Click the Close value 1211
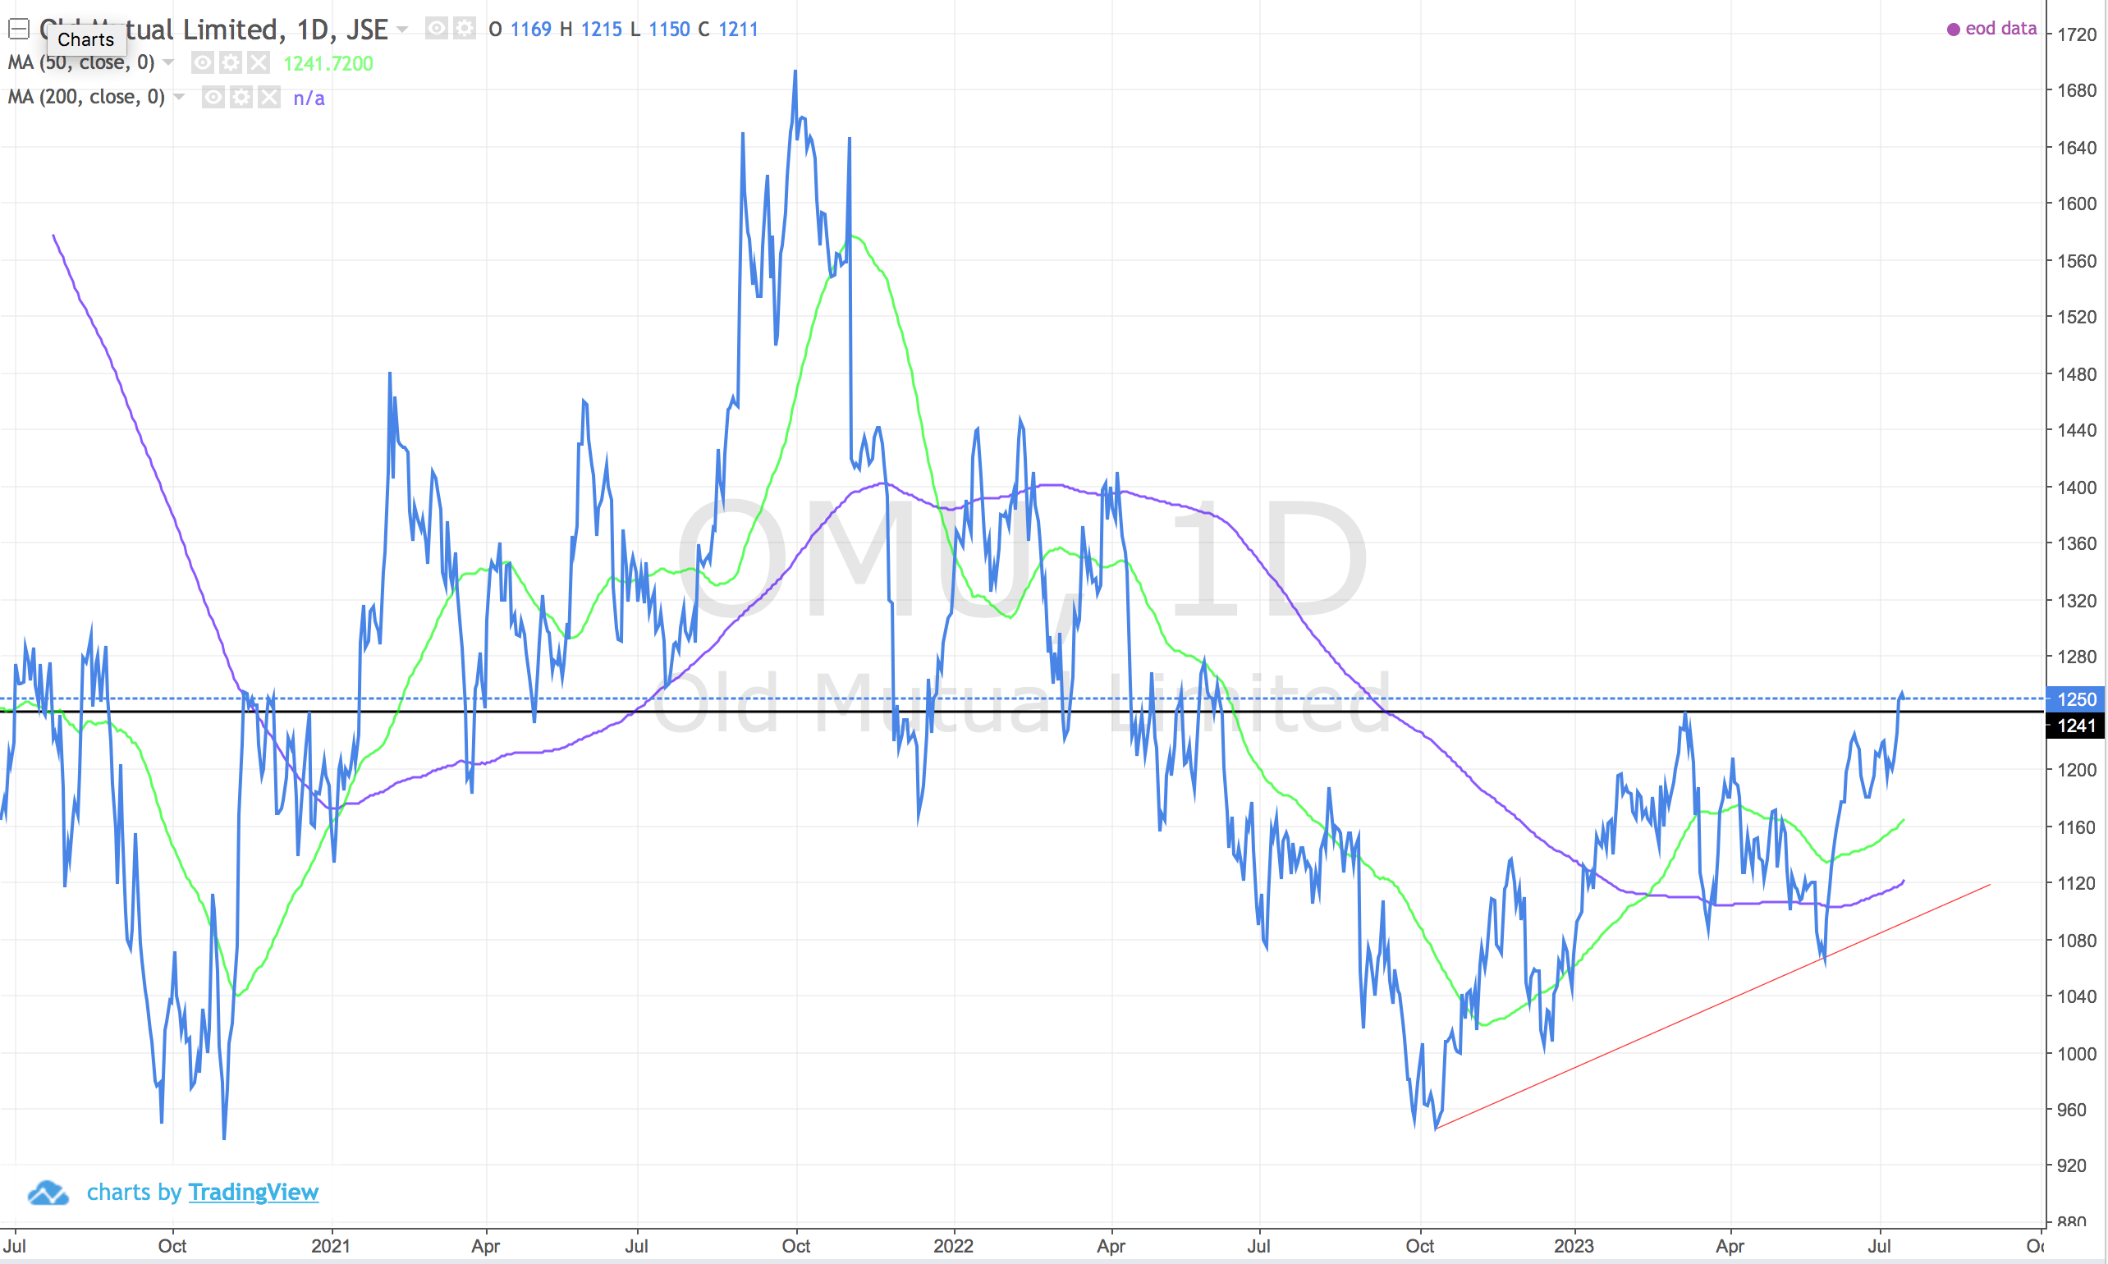 [x=739, y=30]
